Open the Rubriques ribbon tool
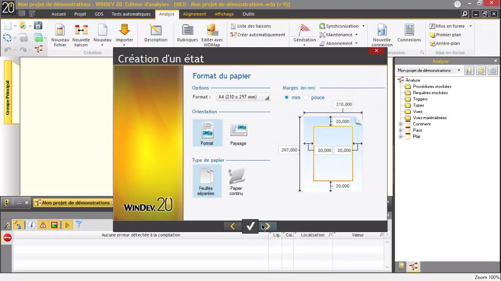 point(187,33)
